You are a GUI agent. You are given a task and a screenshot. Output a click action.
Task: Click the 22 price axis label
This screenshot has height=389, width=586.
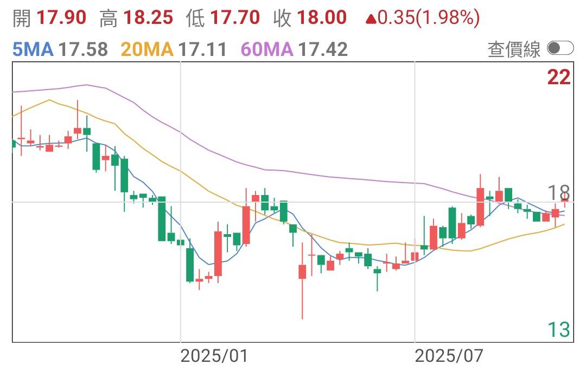coord(559,78)
